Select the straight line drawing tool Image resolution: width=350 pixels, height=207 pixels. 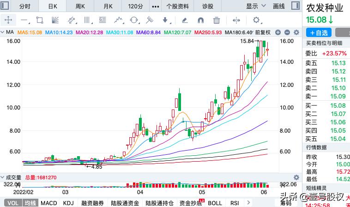(x=24, y=20)
